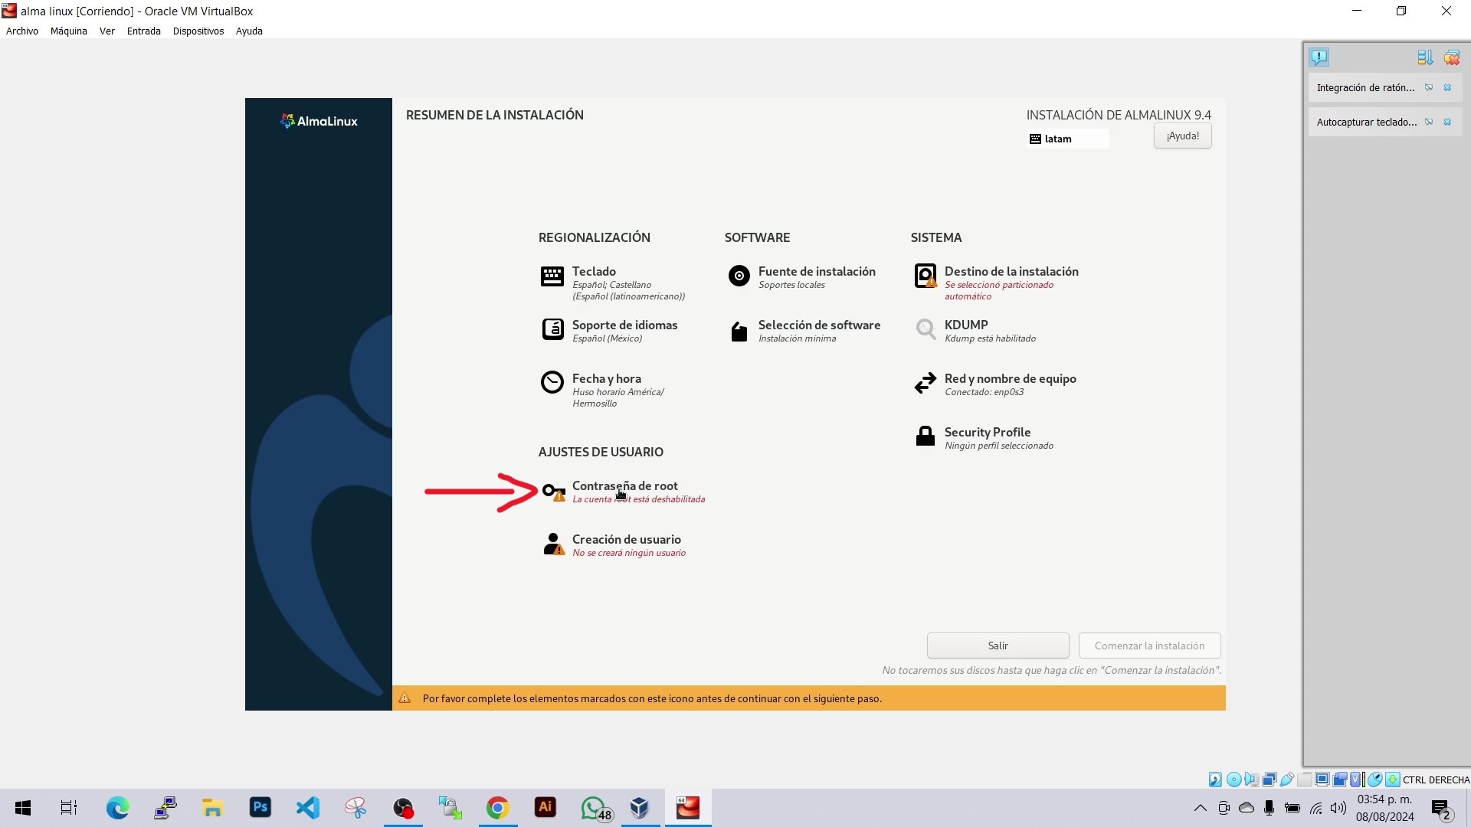1471x827 pixels.
Task: Show hidden system tray icons
Action: coord(1201,808)
